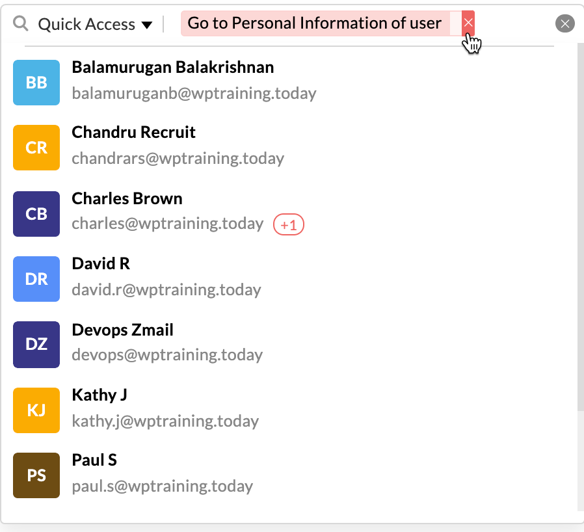Select Chandru Recruit from the list
The height and width of the screenshot is (532, 584).
[133, 132]
